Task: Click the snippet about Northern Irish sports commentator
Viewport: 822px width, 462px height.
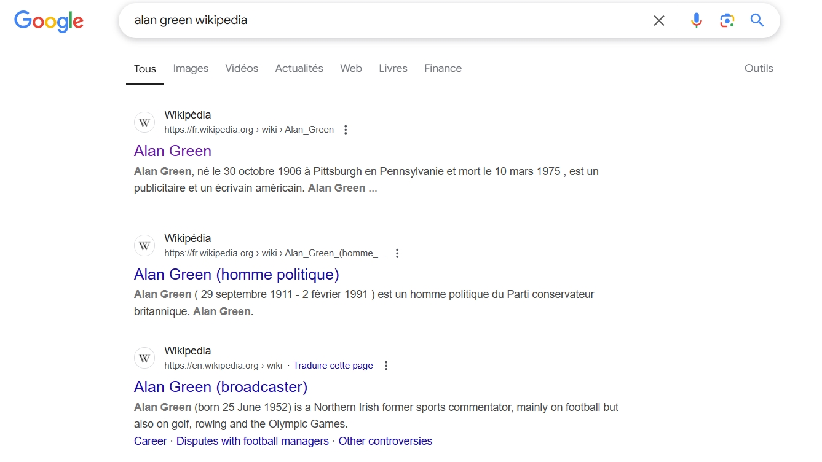Action: click(x=376, y=415)
